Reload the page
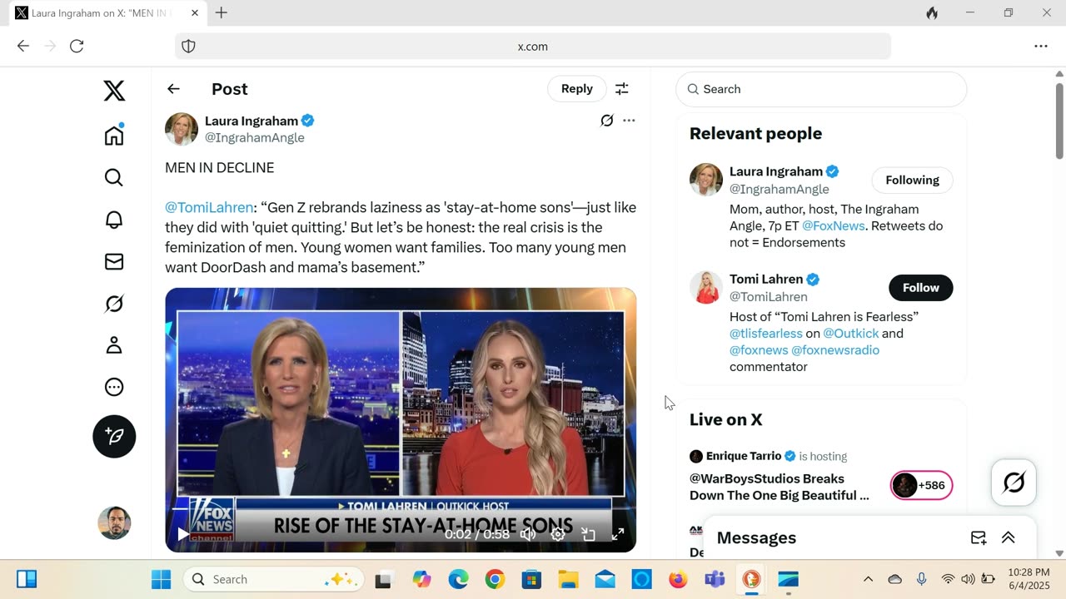This screenshot has width=1066, height=599. tap(77, 47)
